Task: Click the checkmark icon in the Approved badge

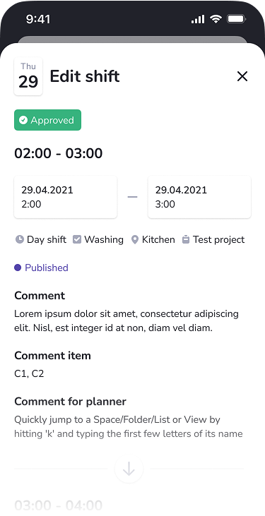Action: 23,120
